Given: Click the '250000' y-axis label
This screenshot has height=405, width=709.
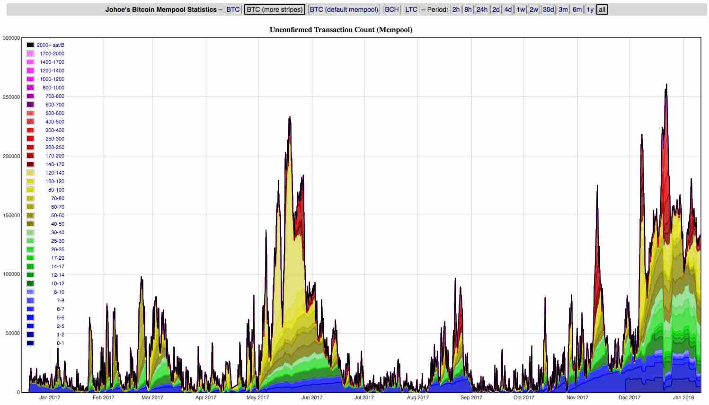Looking at the screenshot, I should 10,97.
